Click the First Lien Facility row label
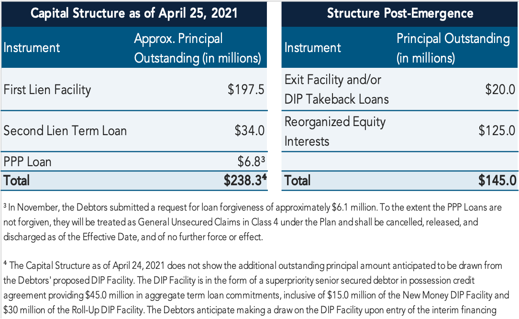Screen dimensions: 519x319 point(47,90)
